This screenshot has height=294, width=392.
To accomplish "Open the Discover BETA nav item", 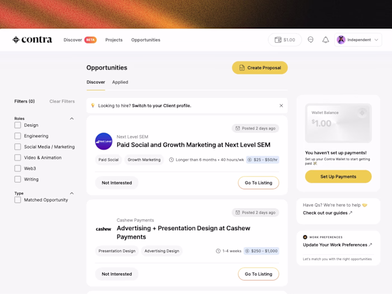I will pyautogui.click(x=80, y=40).
